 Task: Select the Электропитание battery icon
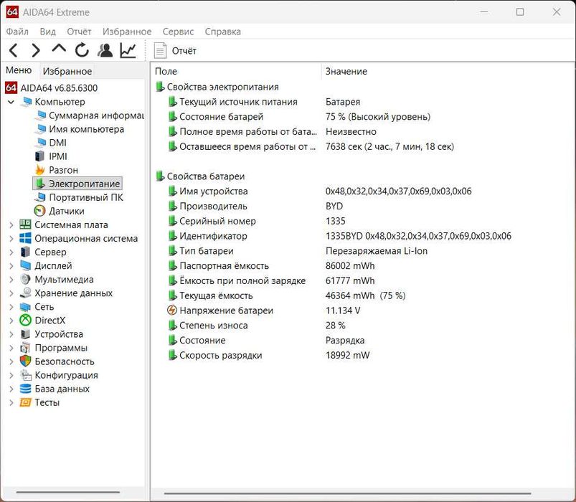(39, 184)
